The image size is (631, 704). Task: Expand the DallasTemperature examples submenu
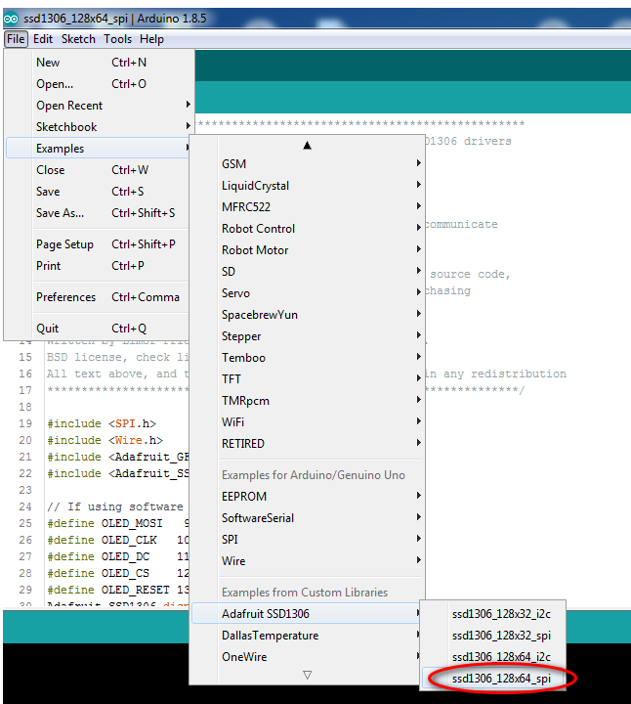pyautogui.click(x=308, y=636)
